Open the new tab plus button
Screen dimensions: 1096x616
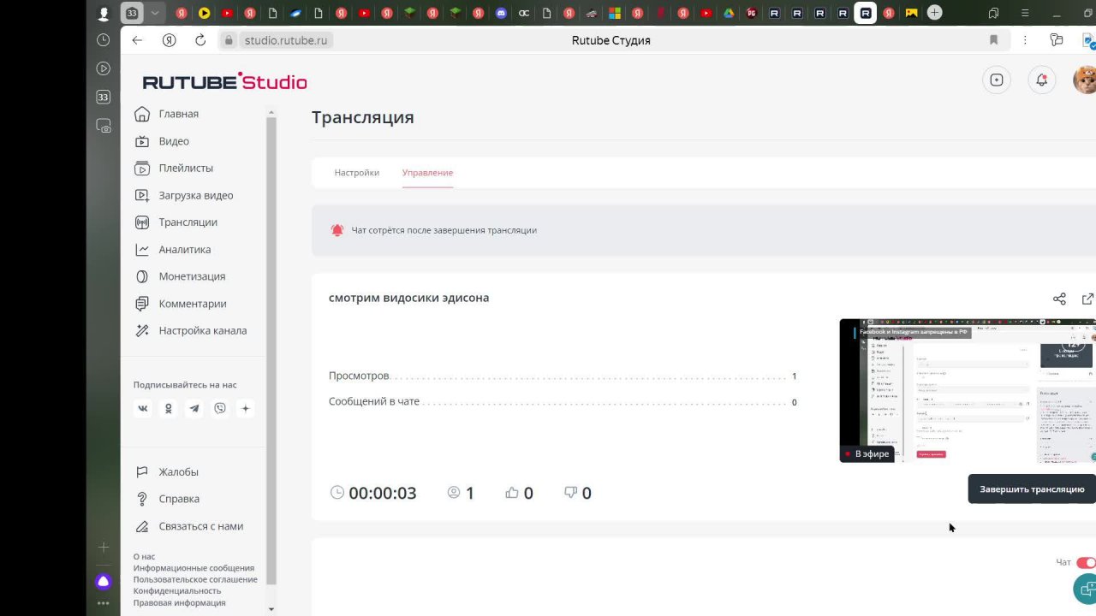[935, 12]
